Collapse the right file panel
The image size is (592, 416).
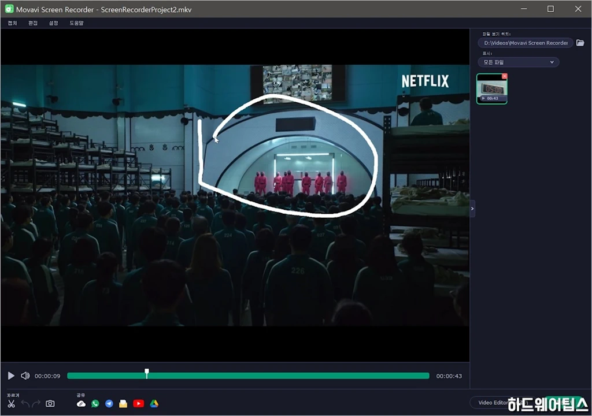point(472,209)
